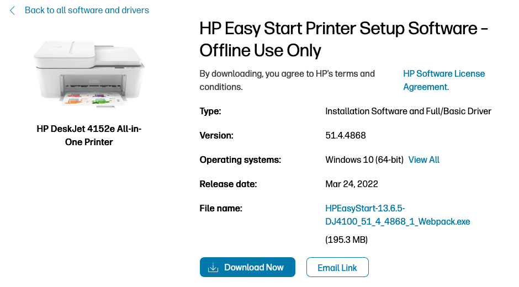Image resolution: width=519 pixels, height=287 pixels.
Task: Click the back chevron arrow icon
Action: [13, 10]
